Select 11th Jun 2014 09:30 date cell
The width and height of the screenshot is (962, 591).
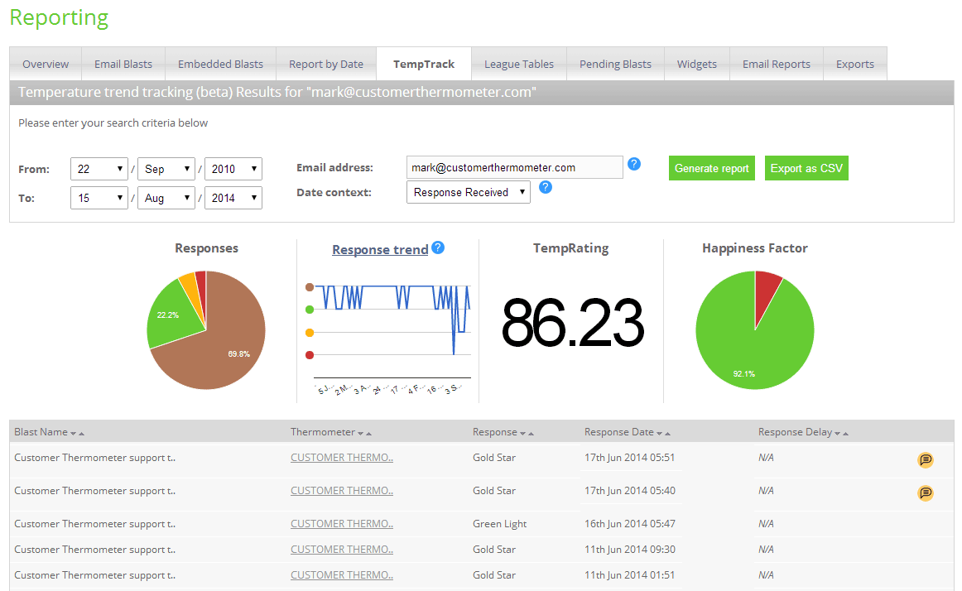[629, 550]
